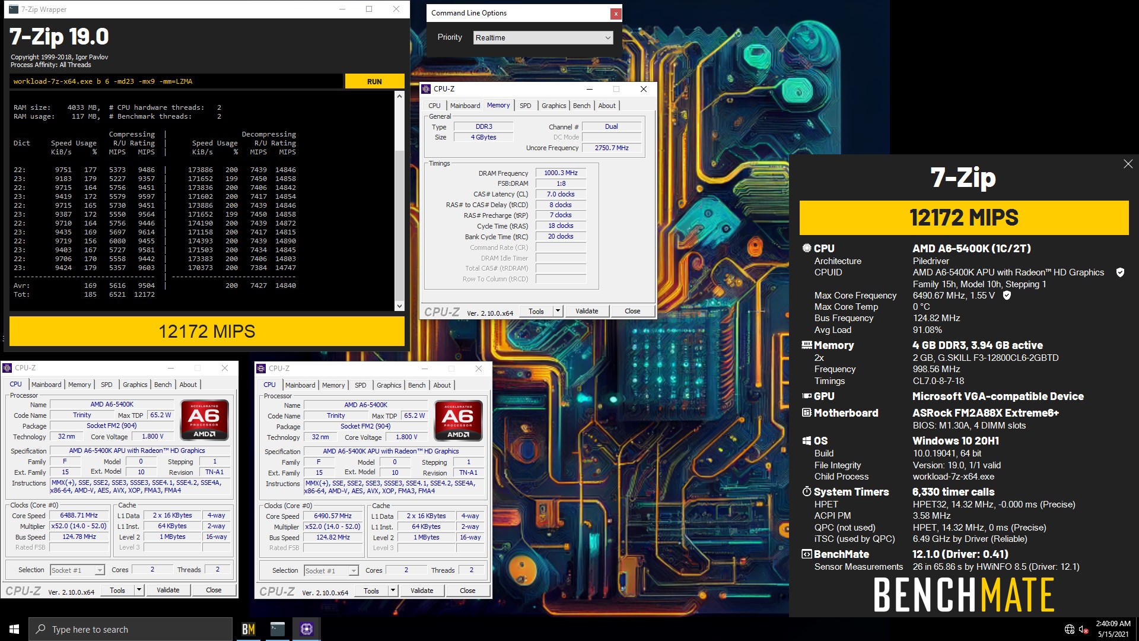The image size is (1139, 641).
Task: Click the taskbar search box
Action: pos(131,629)
